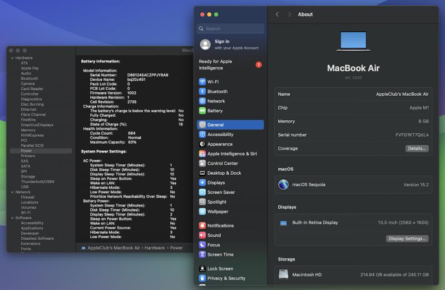The image size is (445, 290).
Task: Open the Focus moon icon
Action: click(202, 245)
